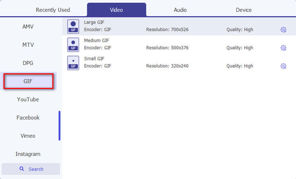Open the Device tab
Screen dimensions: 296x179
[x=244, y=10]
